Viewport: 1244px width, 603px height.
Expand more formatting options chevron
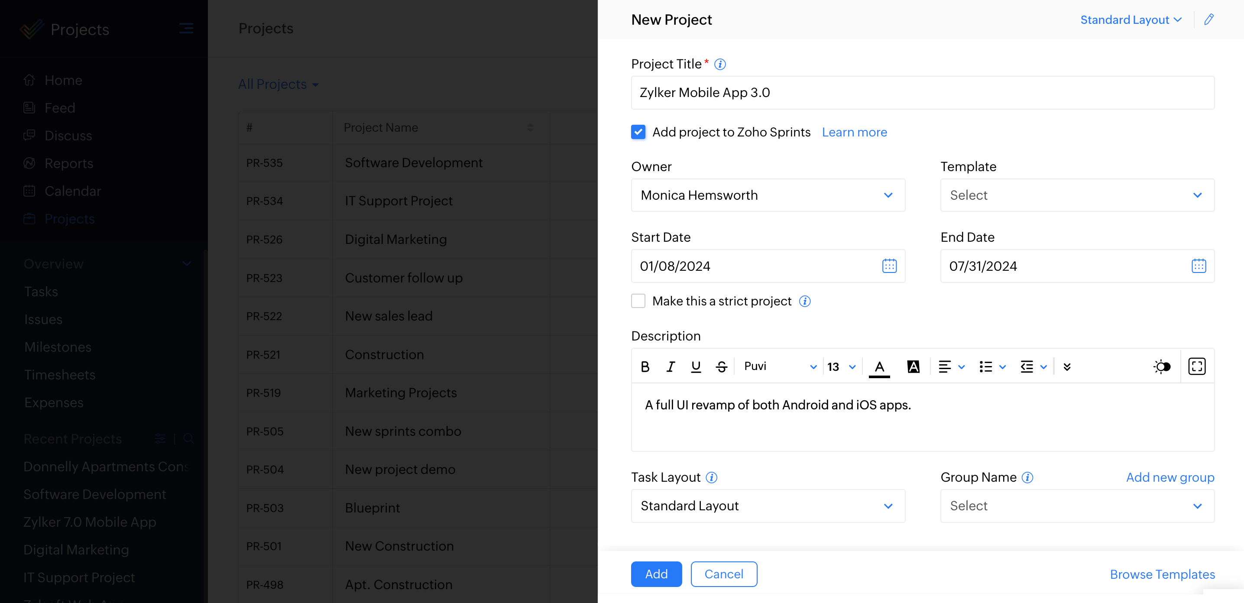click(1067, 367)
